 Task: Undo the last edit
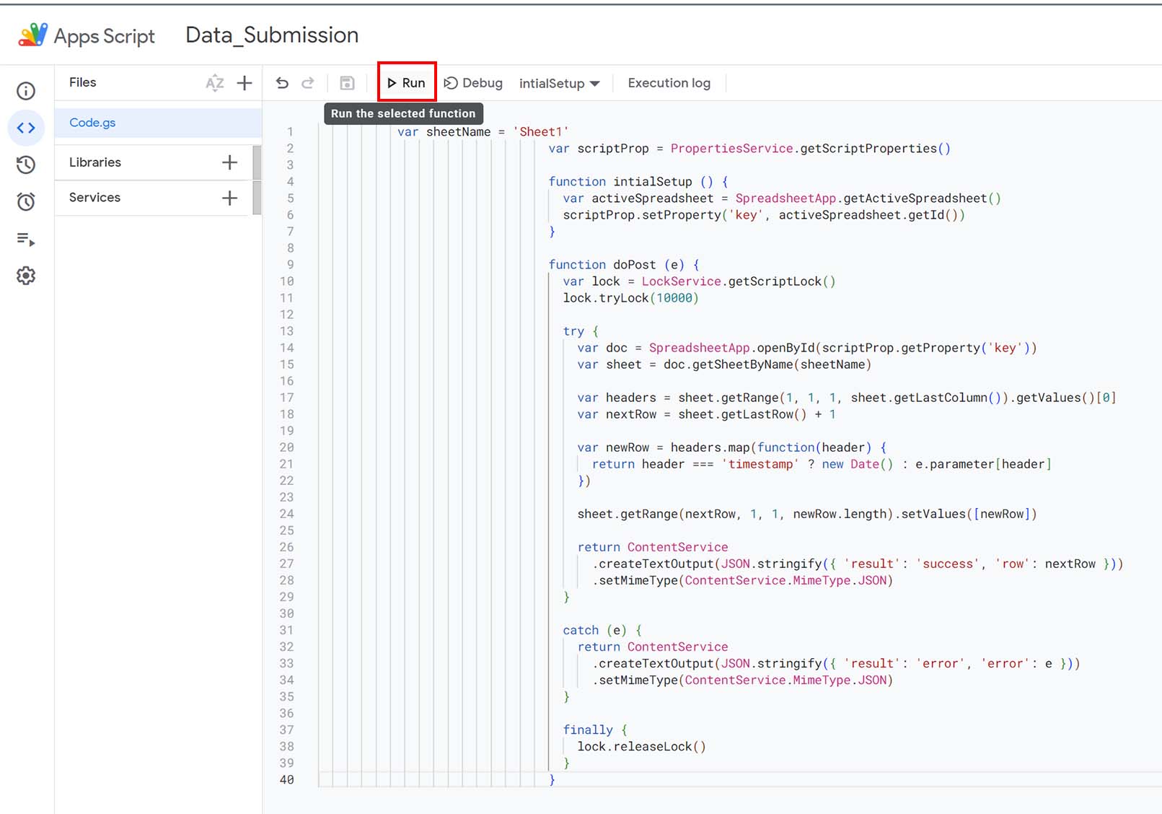click(282, 83)
